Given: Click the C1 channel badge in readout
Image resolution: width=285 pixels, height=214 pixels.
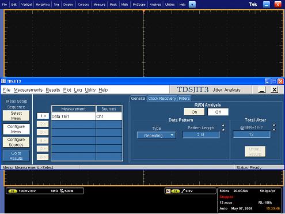Looking at the screenshot, I should 13,191.
